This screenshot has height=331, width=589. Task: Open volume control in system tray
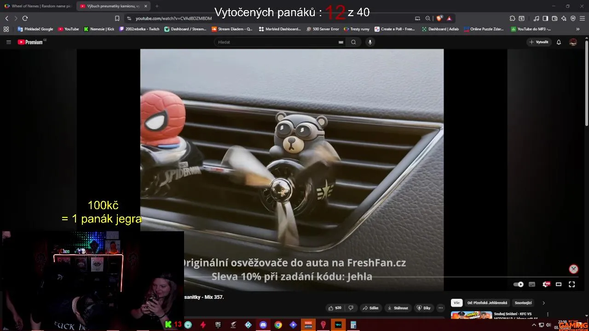tap(548, 325)
